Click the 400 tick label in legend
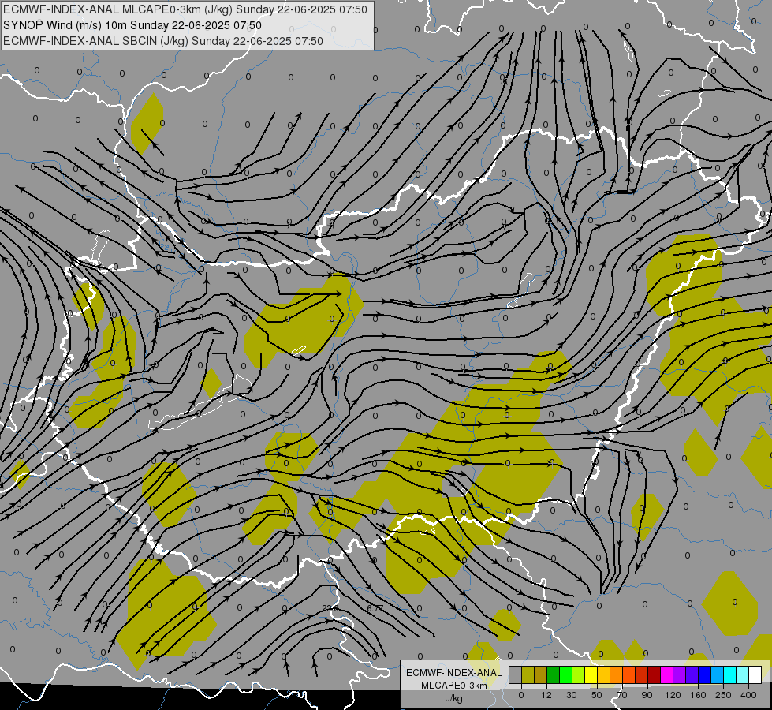This screenshot has height=710, width=772. click(748, 695)
